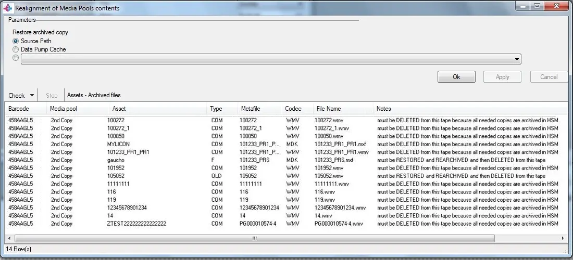Click the Asset column header
Screen dimensions: 573x260
tap(119, 109)
